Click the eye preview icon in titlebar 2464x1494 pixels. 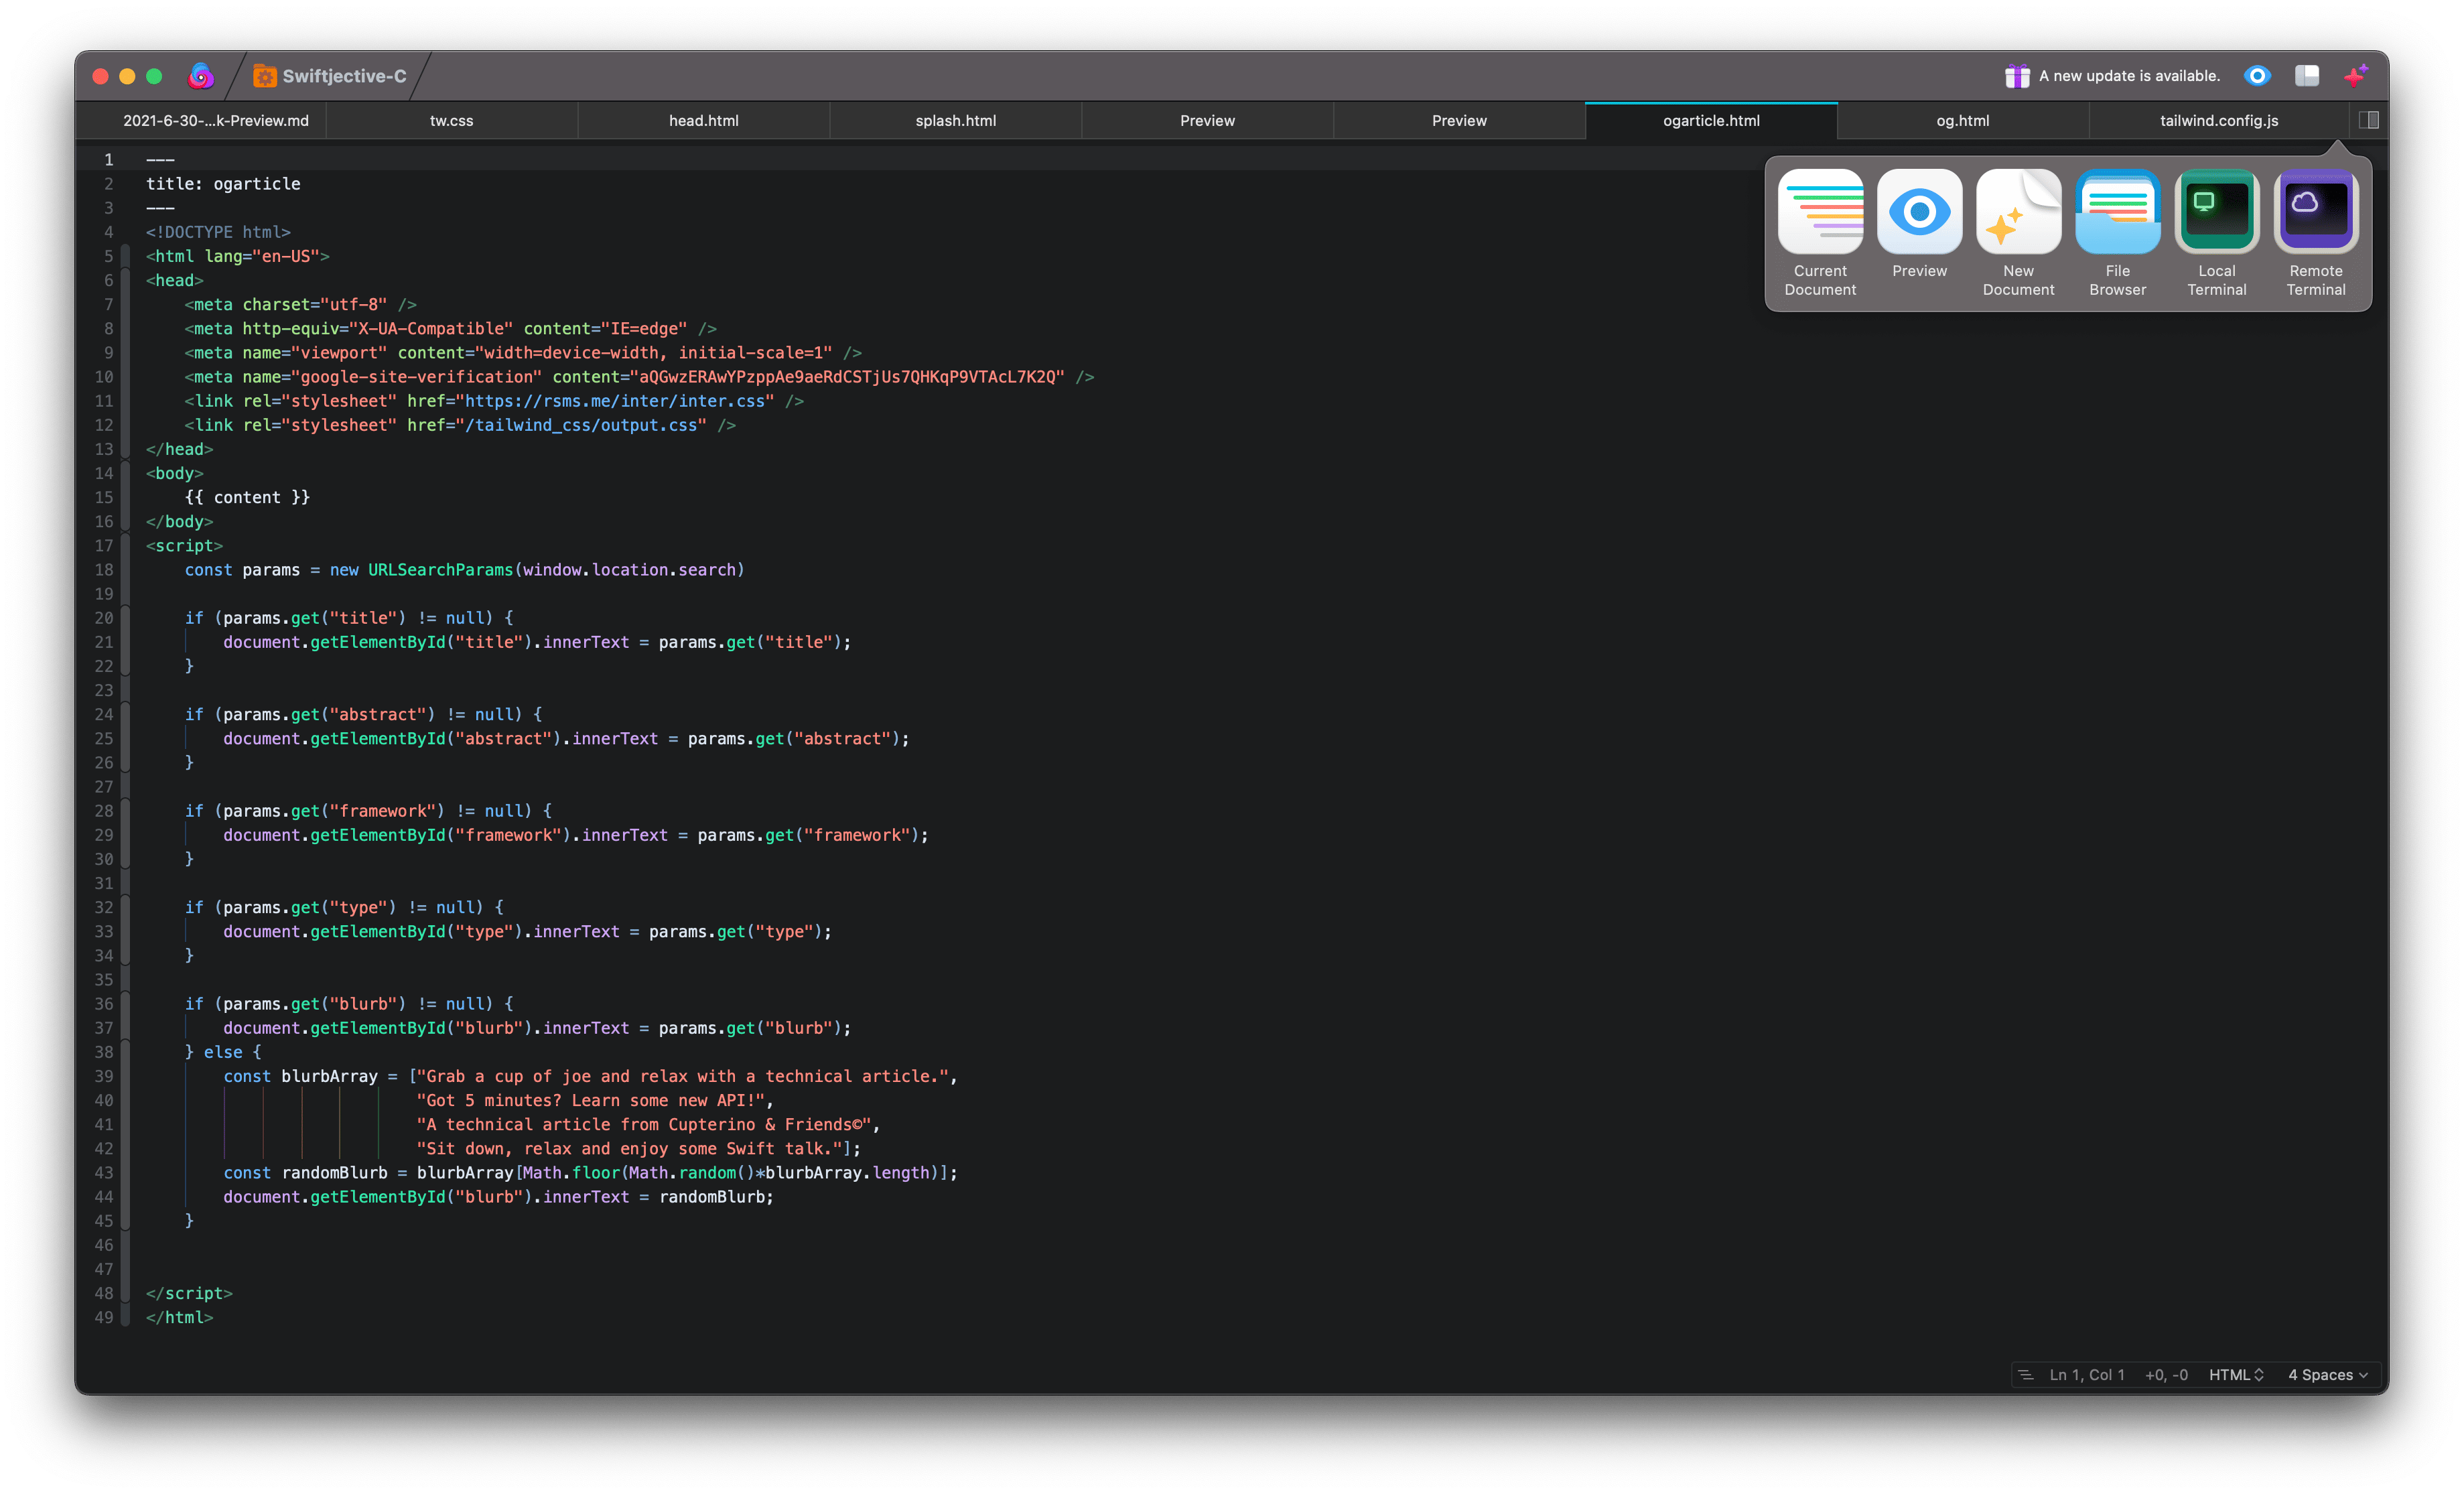(x=2258, y=75)
